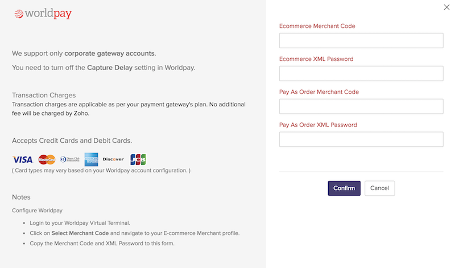Focus the Pay As Order XML Password box

pyautogui.click(x=361, y=139)
